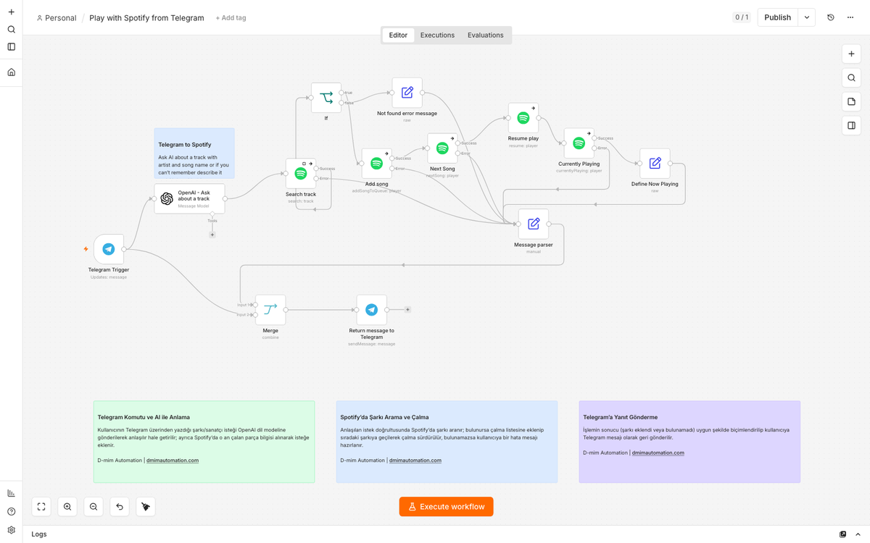The image size is (870, 543).
Task: Select the Currently Playing Spotify node
Action: pos(579,143)
